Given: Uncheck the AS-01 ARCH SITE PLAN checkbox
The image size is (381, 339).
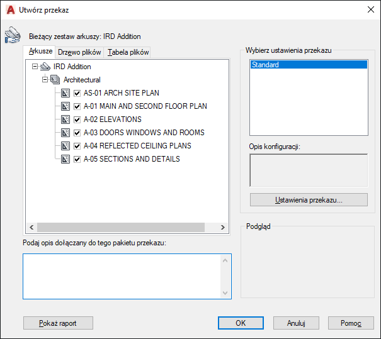Looking at the screenshot, I should (77, 93).
